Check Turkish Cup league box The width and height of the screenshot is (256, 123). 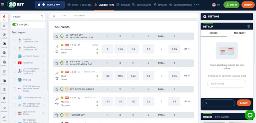(x=14, y=63)
